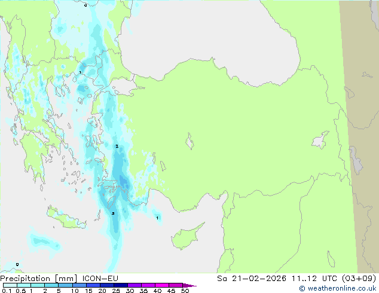Click the above-50 mm legend arrow tip
Image resolution: width=379 pixels, height=293 pixels.
click(x=189, y=285)
